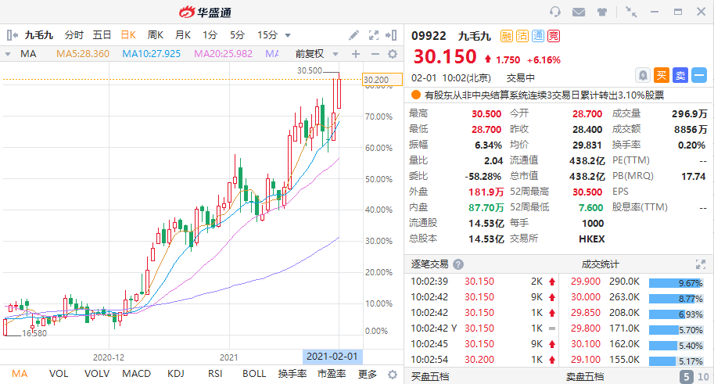Click the 2021-02-01 date marker

point(332,356)
